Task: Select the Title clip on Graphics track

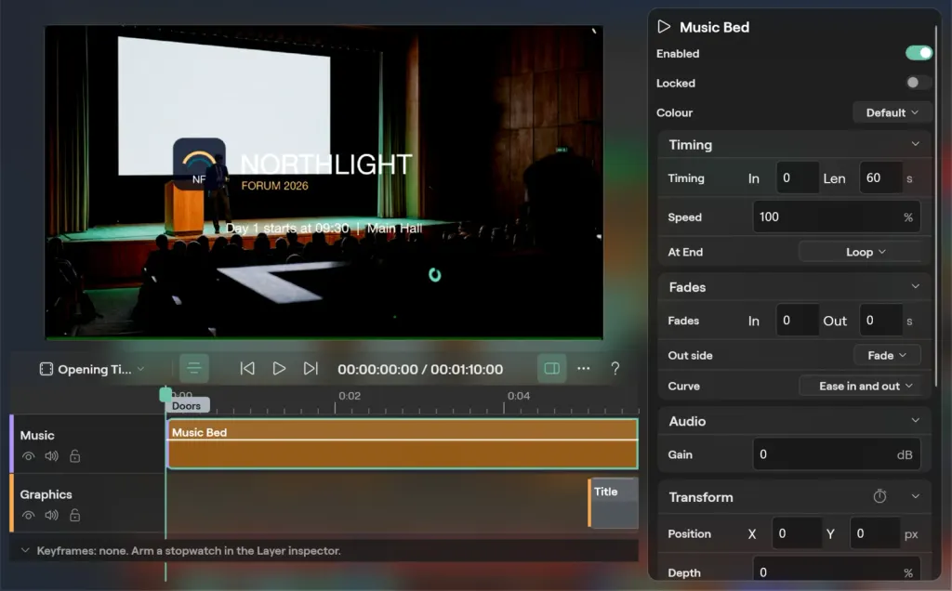Action: 614,503
